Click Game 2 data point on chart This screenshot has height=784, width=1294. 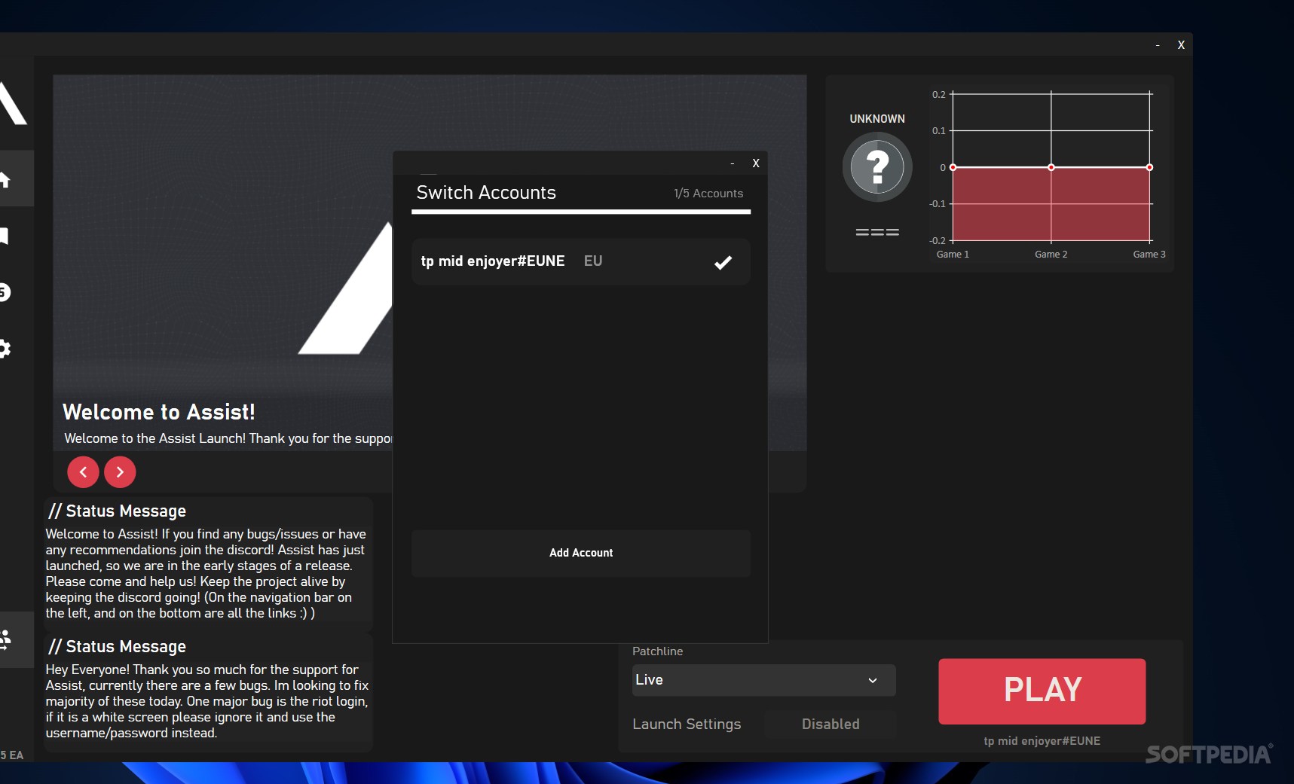[1051, 167]
